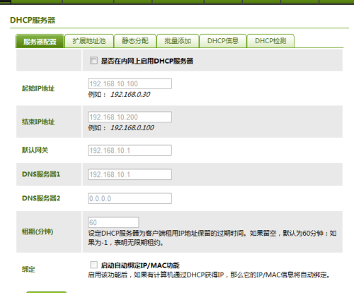The width and height of the screenshot is (354, 293).
Task: Click the 起始IP地址 input field
Action: [x=130, y=84]
